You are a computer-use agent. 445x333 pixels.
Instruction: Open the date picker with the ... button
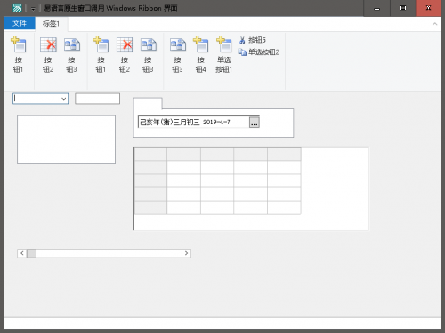pyautogui.click(x=255, y=123)
